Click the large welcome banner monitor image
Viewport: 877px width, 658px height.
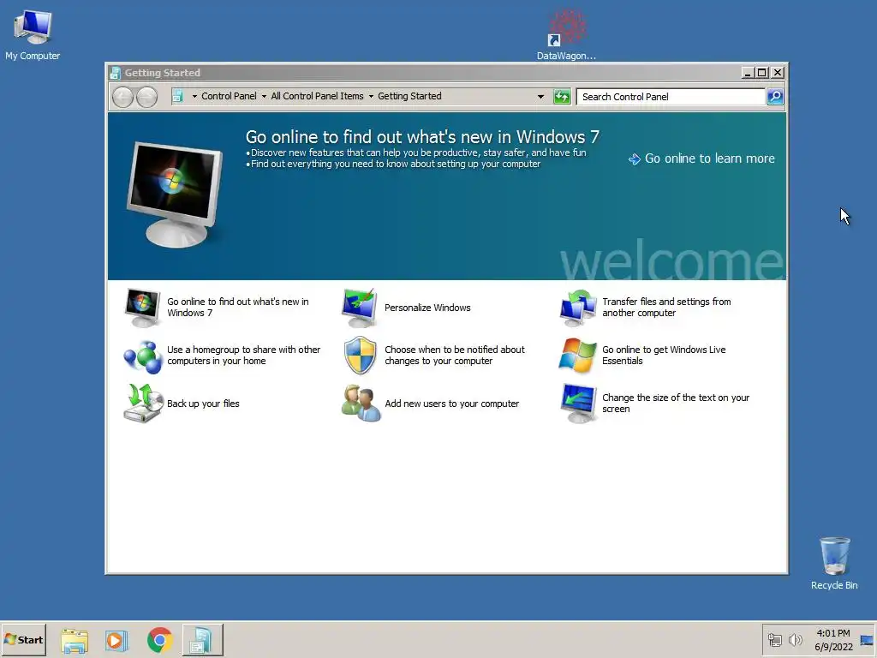point(175,194)
